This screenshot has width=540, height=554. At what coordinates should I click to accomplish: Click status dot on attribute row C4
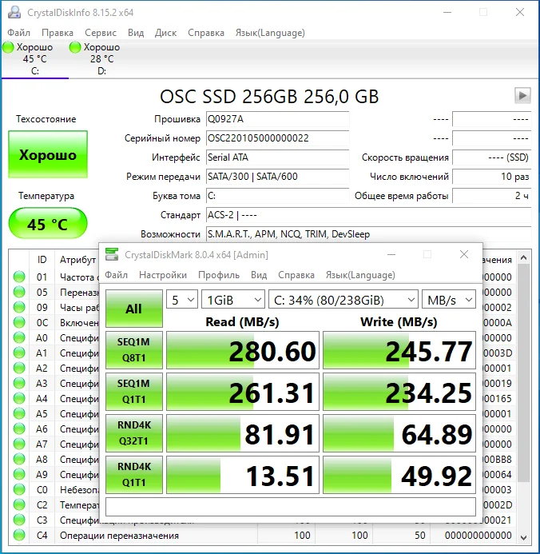[19, 535]
